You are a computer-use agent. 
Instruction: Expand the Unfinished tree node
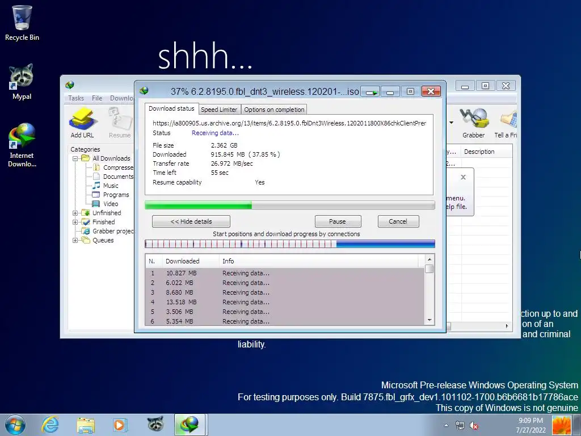click(75, 213)
